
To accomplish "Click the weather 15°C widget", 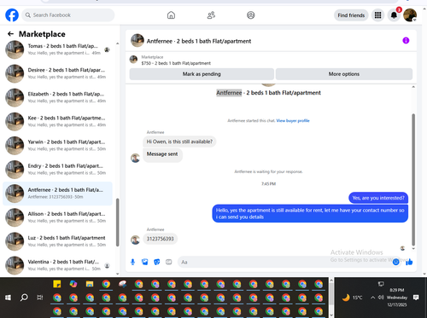I will pyautogui.click(x=353, y=298).
